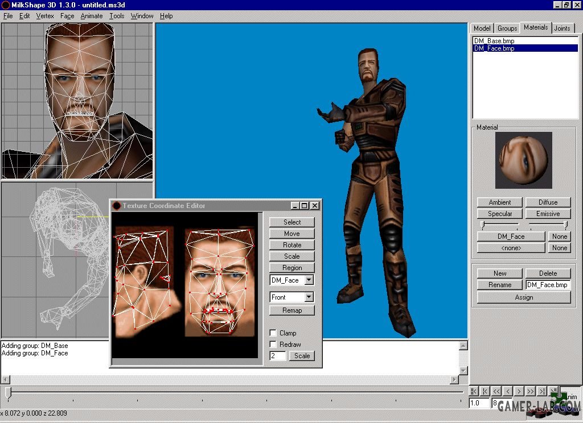The height and width of the screenshot is (423, 583).
Task: Close the Texture Coordinate Editor window
Action: [315, 205]
